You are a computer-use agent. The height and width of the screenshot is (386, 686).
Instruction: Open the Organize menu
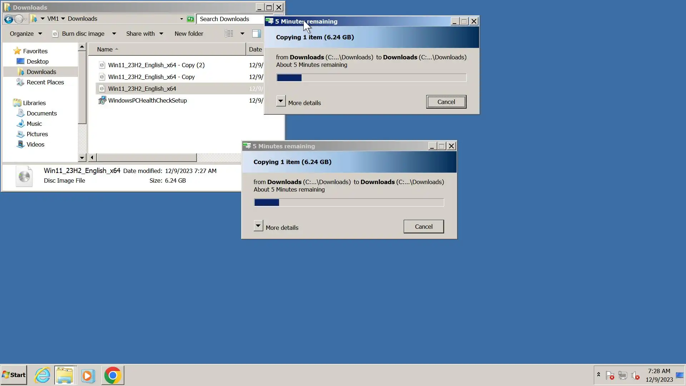click(25, 34)
